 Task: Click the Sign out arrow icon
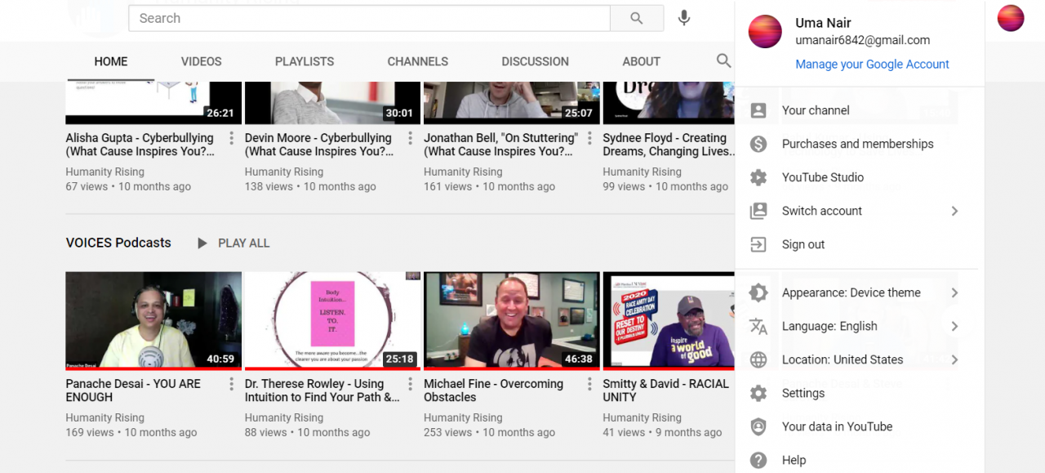tap(758, 244)
